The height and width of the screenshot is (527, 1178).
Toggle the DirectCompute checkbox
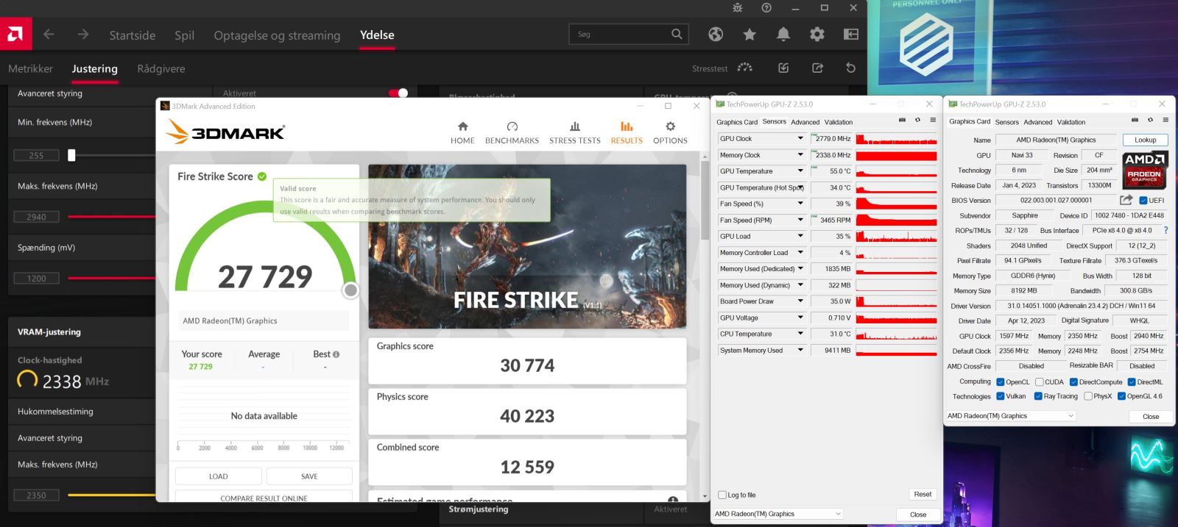(x=1074, y=382)
